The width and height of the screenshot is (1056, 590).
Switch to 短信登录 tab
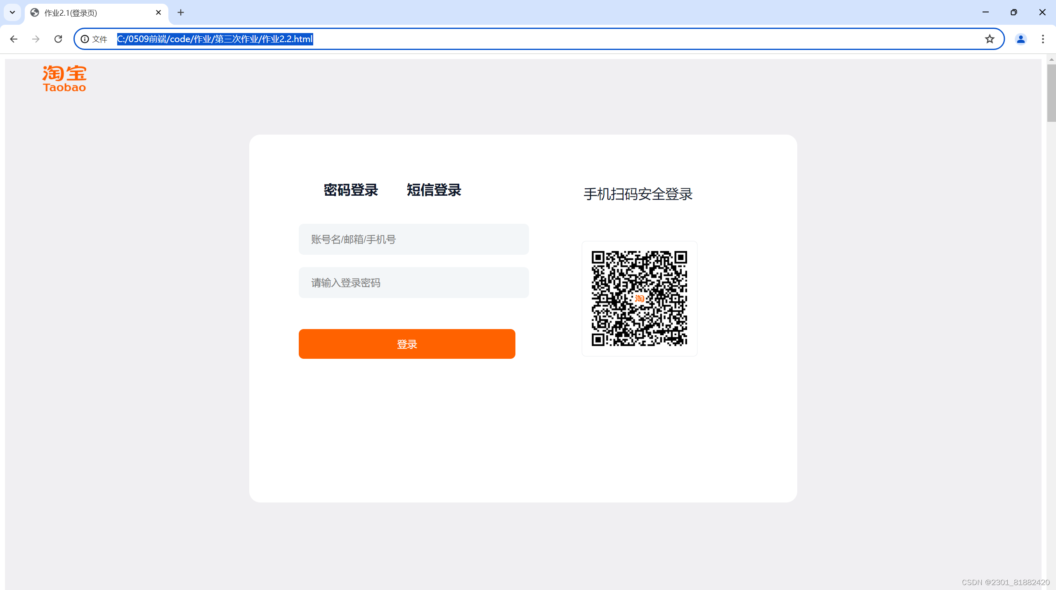pos(434,190)
